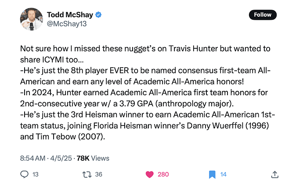The height and width of the screenshot is (187, 303).
Task: Open the share upload arrow icon
Action: click(274, 174)
